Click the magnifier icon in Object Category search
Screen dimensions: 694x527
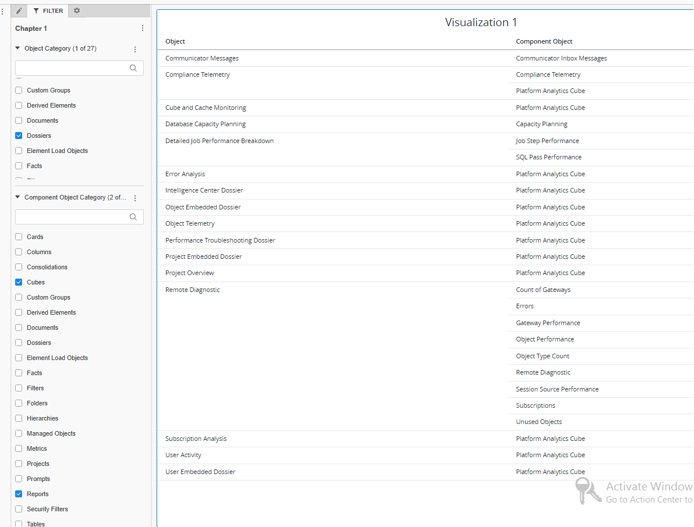coord(133,68)
